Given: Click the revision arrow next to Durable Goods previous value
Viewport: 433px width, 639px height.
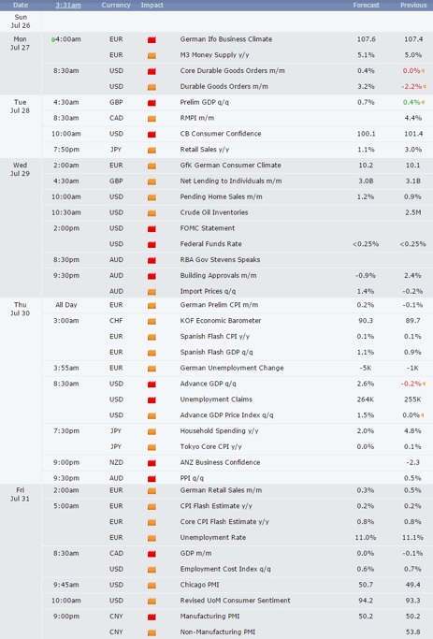Looking at the screenshot, I should point(424,86).
